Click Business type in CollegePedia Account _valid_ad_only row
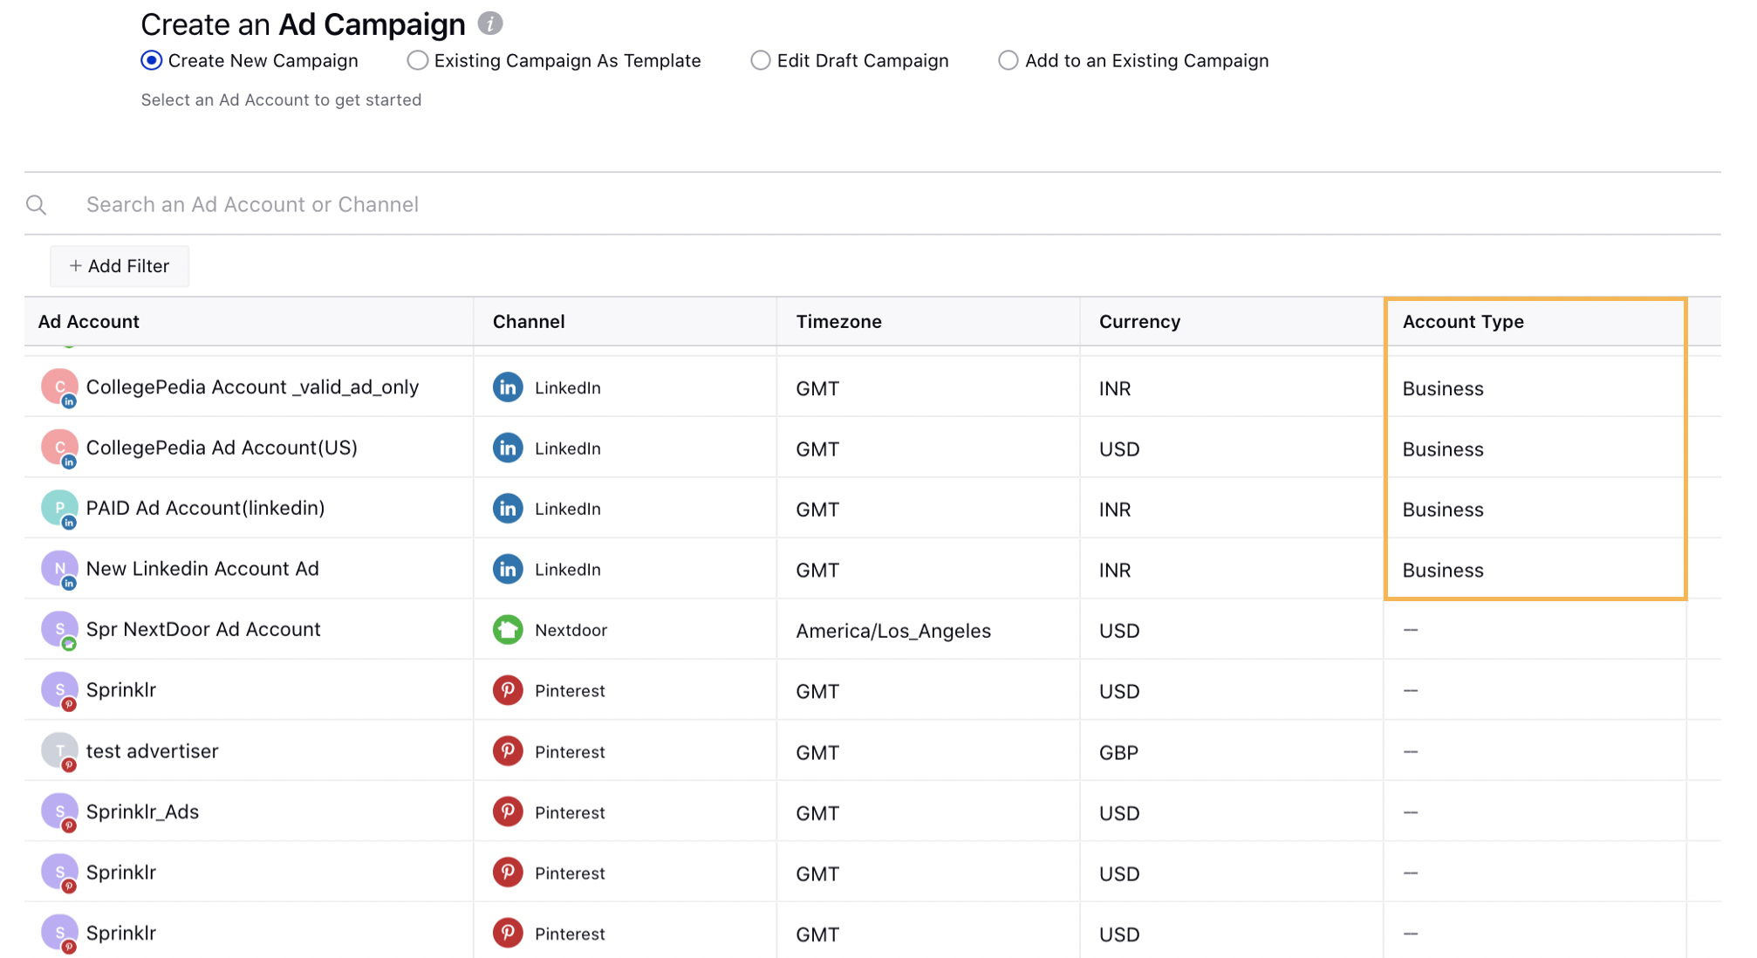The height and width of the screenshot is (958, 1757). pyautogui.click(x=1443, y=389)
